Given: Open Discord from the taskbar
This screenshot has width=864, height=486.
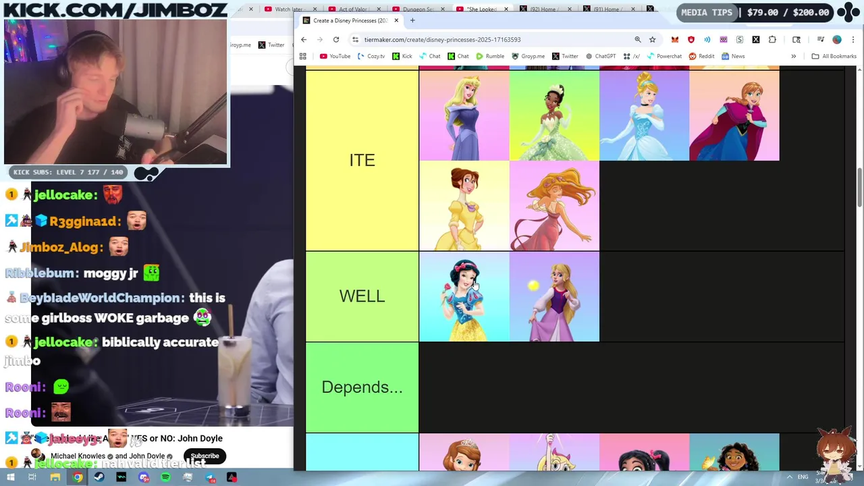Looking at the screenshot, I should click(x=144, y=478).
